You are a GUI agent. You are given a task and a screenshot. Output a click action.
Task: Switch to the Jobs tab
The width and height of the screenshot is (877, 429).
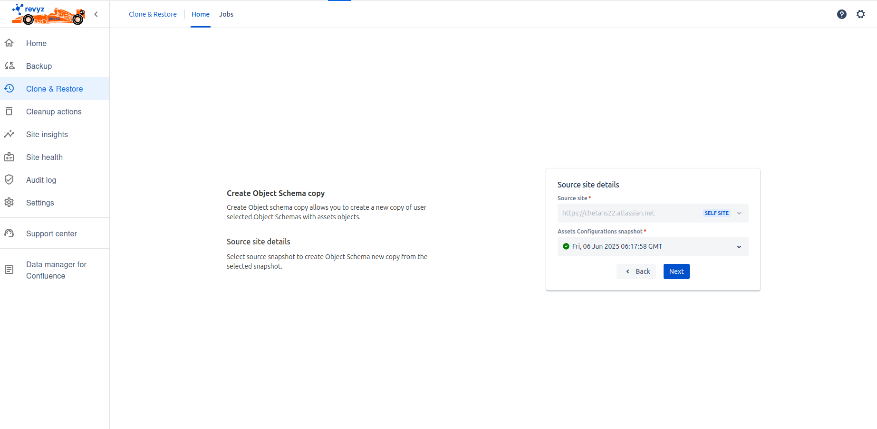[226, 14]
